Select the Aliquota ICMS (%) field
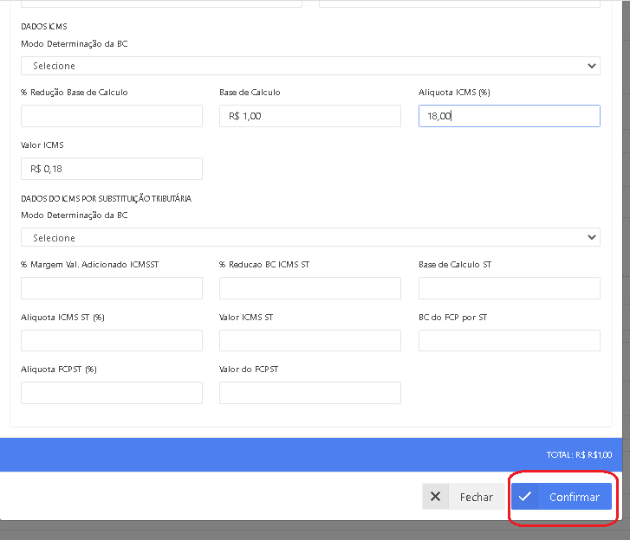 (509, 116)
